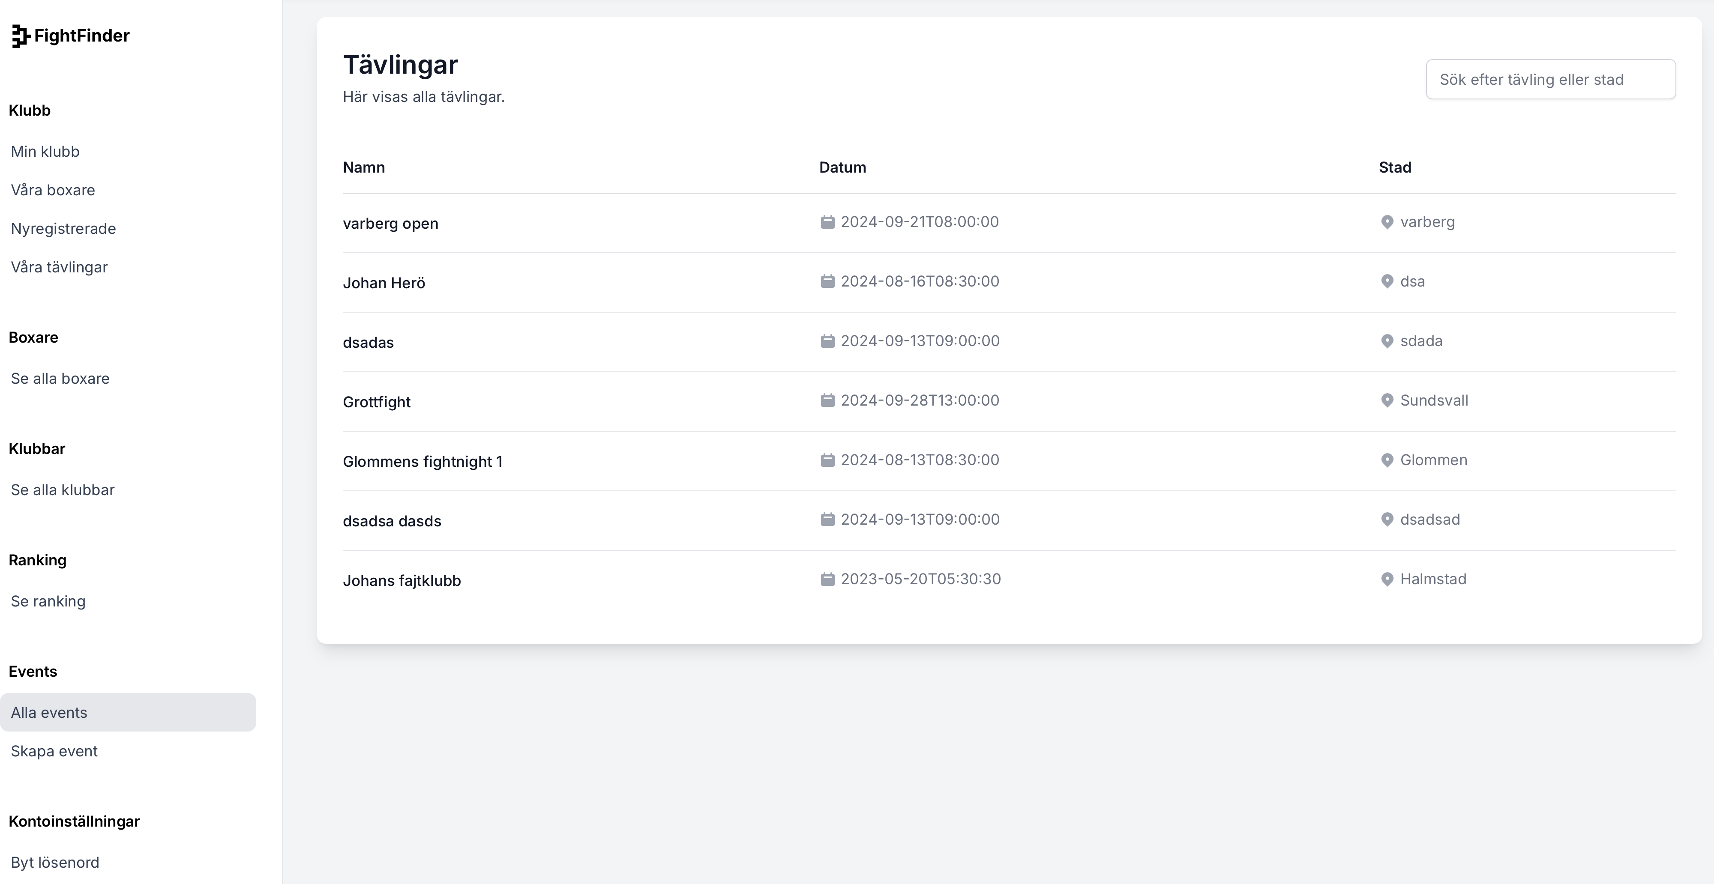Click city Halmstad

[x=1433, y=579]
